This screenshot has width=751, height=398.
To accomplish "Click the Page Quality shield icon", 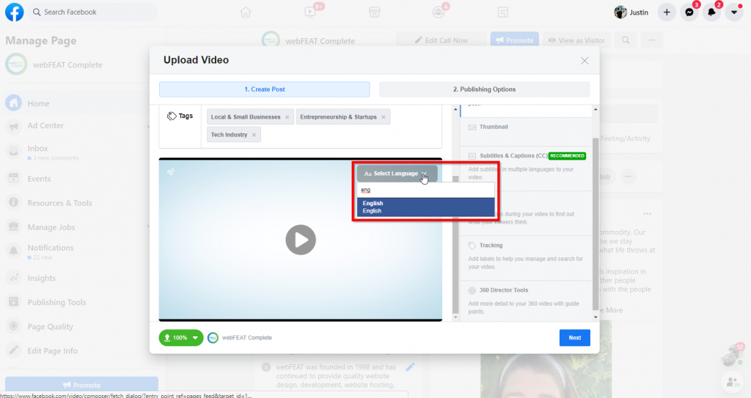I will (14, 326).
